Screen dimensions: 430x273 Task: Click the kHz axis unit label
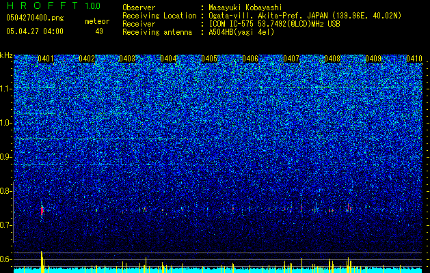6,55
